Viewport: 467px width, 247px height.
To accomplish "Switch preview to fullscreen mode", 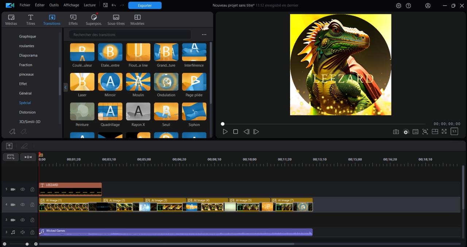I will click(x=444, y=132).
